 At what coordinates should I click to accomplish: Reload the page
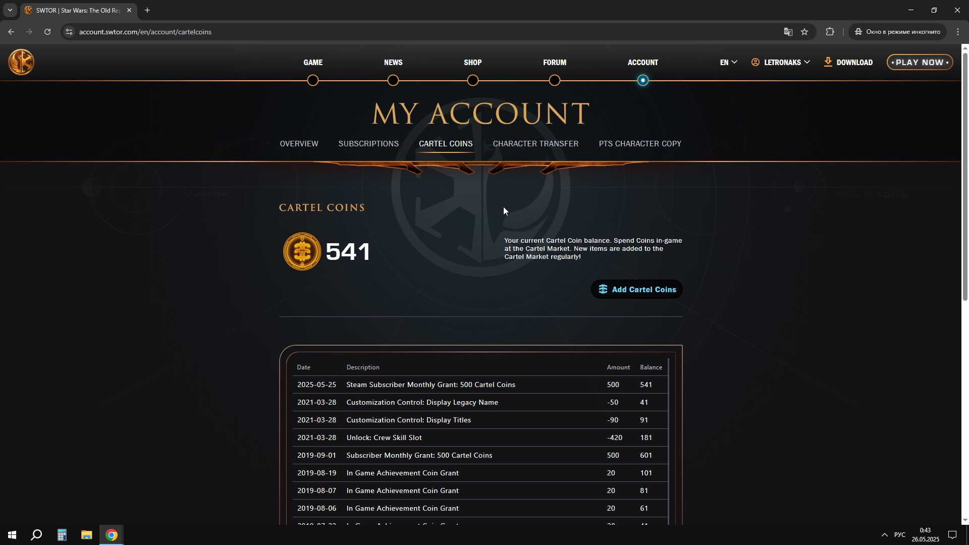pyautogui.click(x=47, y=32)
